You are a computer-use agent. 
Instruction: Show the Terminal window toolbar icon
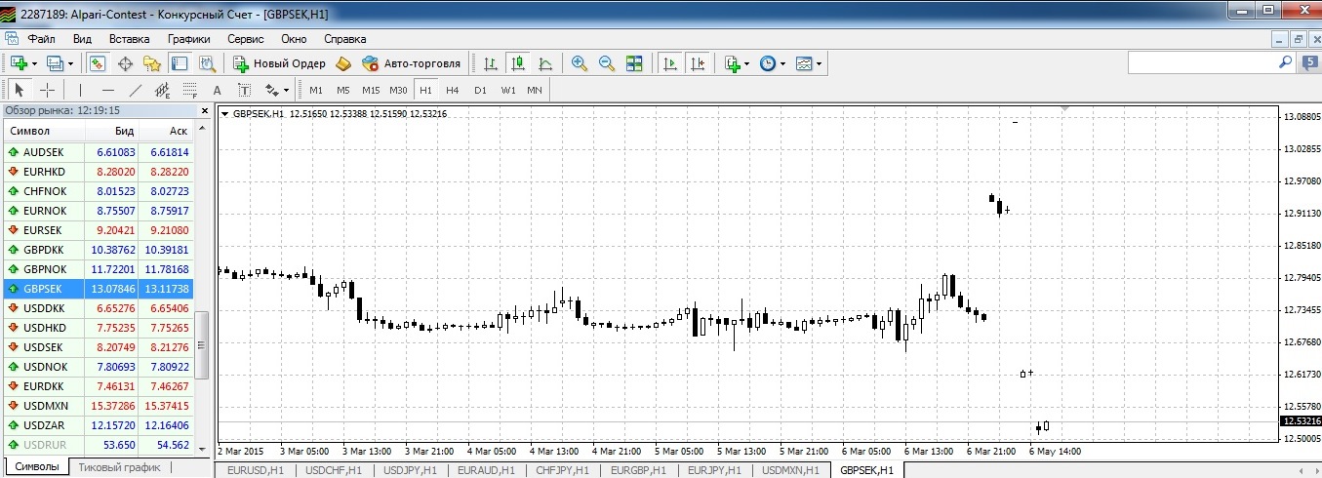[x=180, y=63]
